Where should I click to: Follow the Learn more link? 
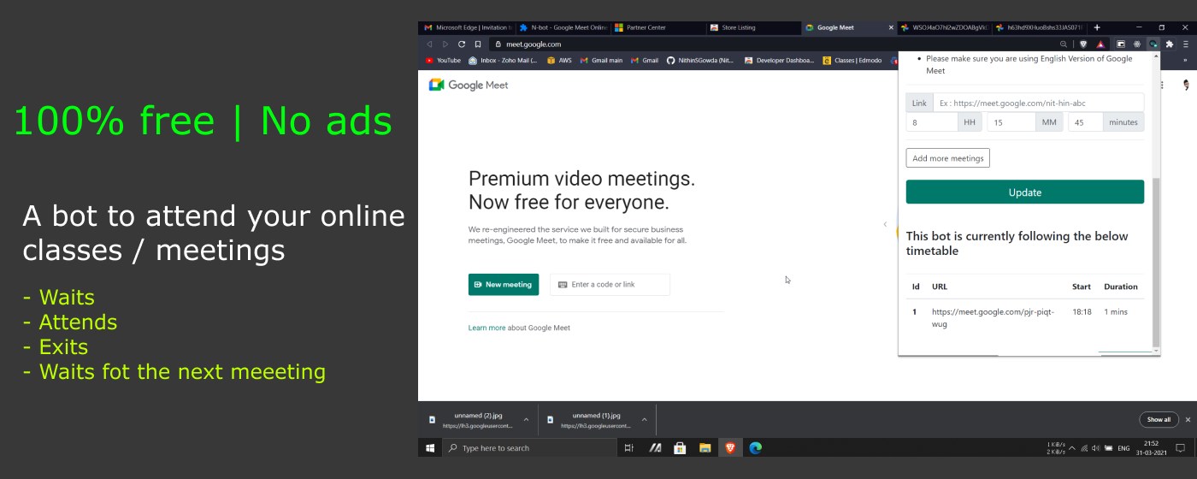tap(486, 328)
